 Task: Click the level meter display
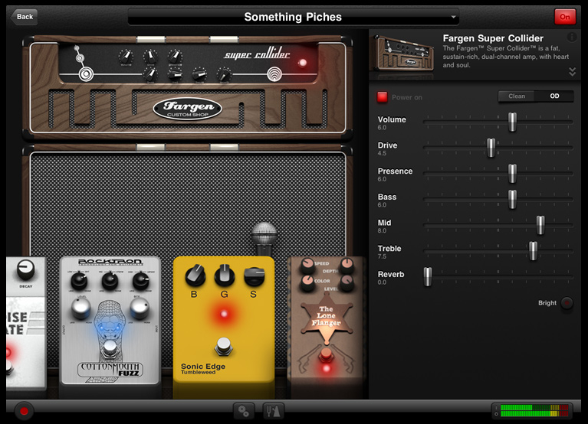pos(532,410)
